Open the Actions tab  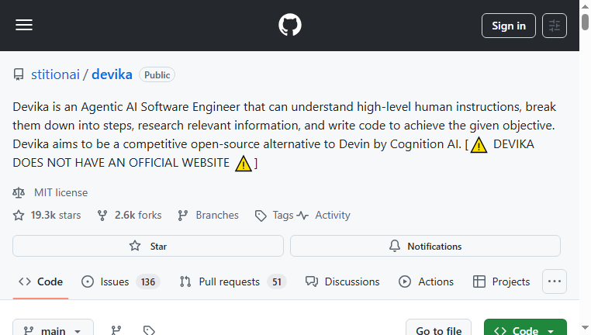(x=426, y=281)
